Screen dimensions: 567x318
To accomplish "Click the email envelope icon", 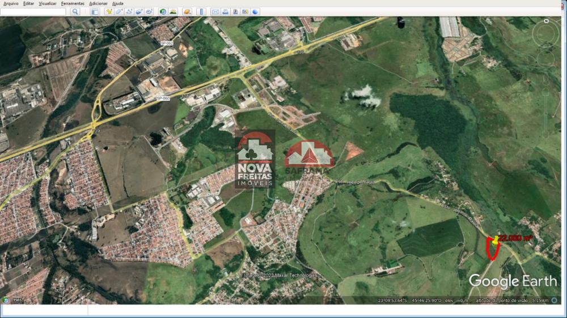I will (215, 11).
